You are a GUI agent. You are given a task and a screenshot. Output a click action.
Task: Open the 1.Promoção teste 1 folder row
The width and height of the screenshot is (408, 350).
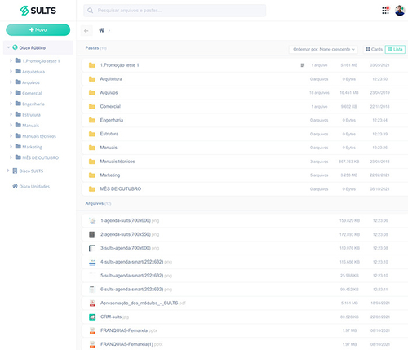245,65
